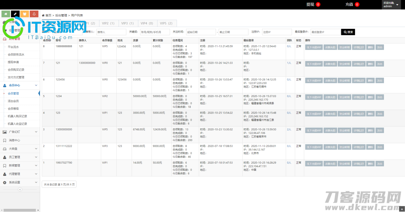Image resolution: width=405 pixels, height=212 pixels.
Task: Click 余额充值 for account 121
Action: tap(330, 64)
